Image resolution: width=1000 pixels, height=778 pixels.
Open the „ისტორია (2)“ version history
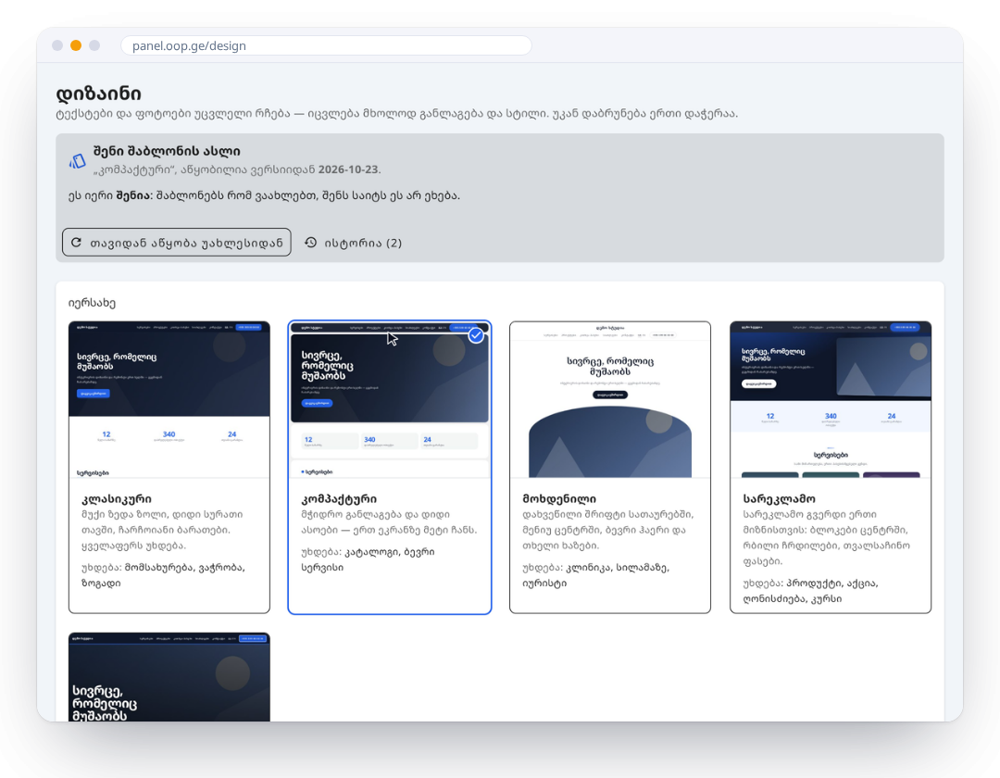(354, 243)
